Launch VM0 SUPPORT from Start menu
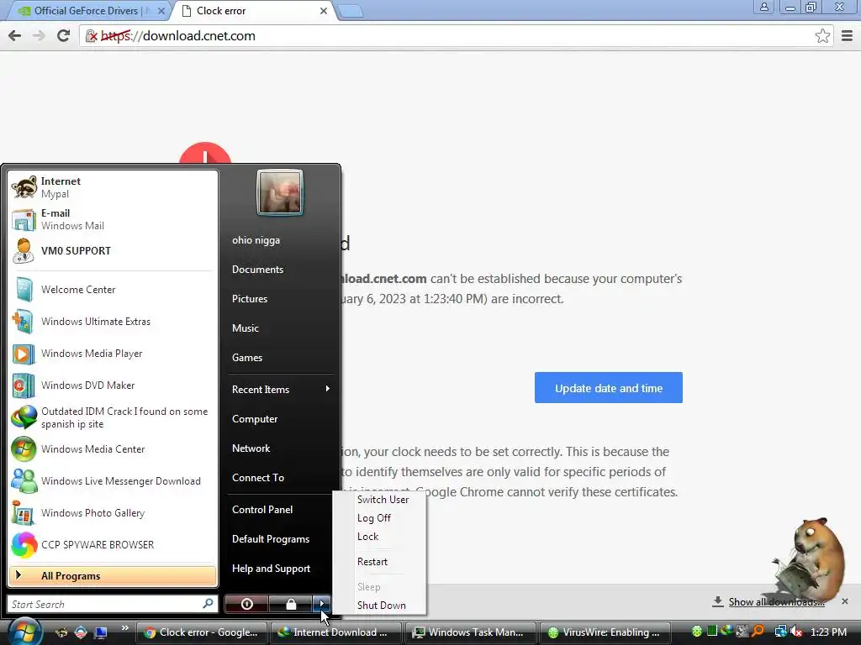 [x=113, y=250]
